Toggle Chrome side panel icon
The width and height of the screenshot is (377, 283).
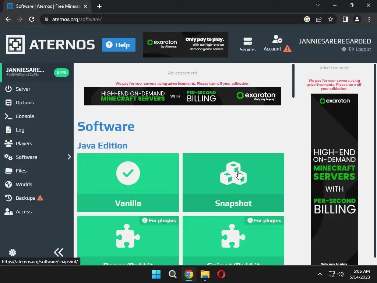(x=345, y=19)
